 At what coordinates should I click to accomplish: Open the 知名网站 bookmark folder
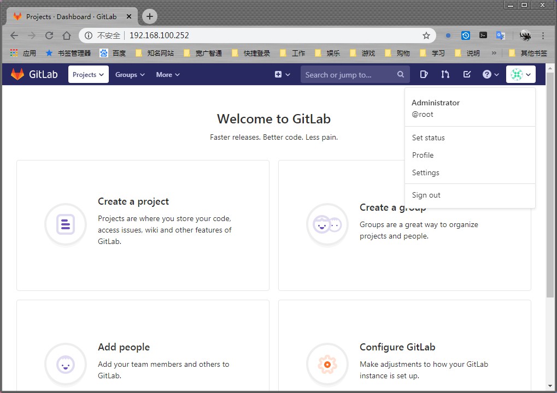(x=155, y=53)
